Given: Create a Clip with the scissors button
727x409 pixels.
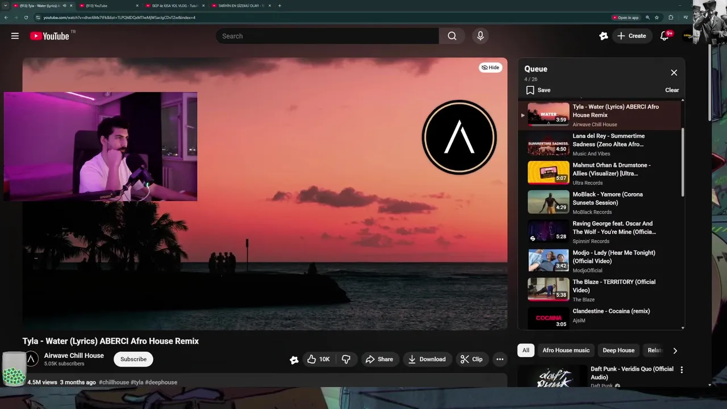Looking at the screenshot, I should pos(471,359).
